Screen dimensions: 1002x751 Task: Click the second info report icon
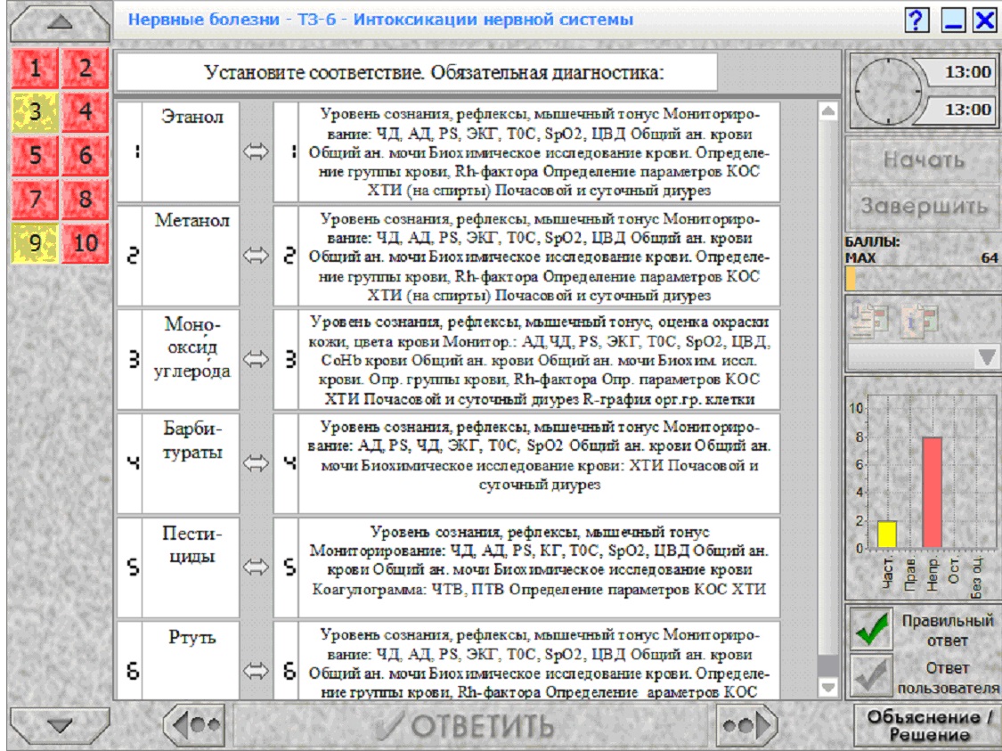(x=919, y=319)
